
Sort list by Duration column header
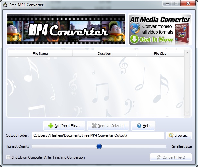[x=104, y=54]
